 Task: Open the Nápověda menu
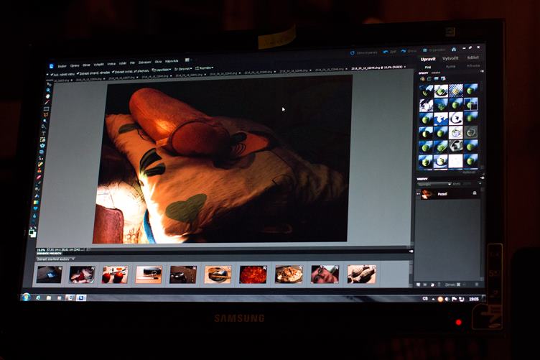tap(172, 61)
